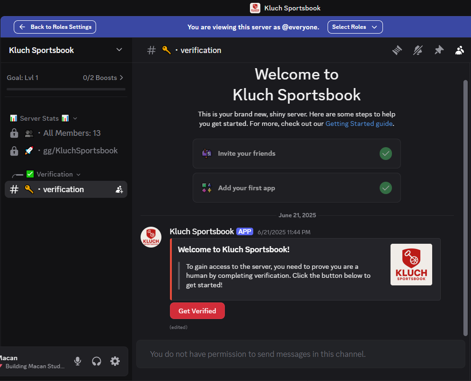Click the apps icon on Add your first app
Image resolution: width=471 pixels, height=381 pixels.
[x=207, y=188]
